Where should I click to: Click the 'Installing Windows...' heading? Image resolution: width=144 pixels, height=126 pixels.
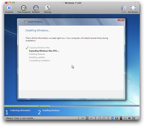click(x=38, y=30)
